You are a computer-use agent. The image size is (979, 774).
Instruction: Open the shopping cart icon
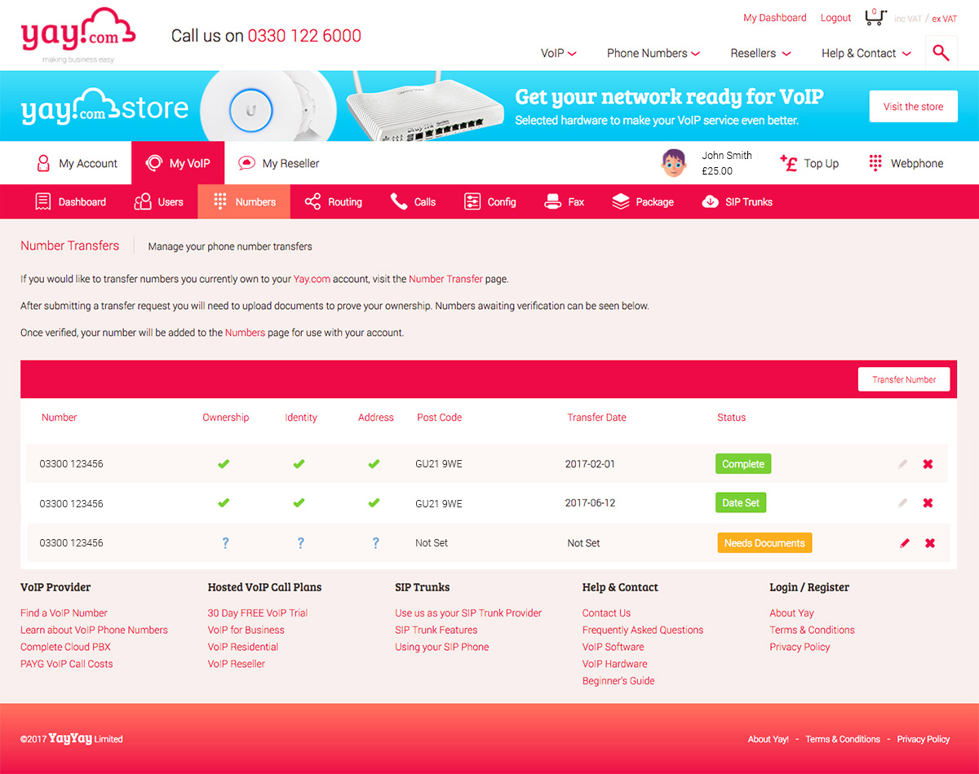(x=875, y=17)
